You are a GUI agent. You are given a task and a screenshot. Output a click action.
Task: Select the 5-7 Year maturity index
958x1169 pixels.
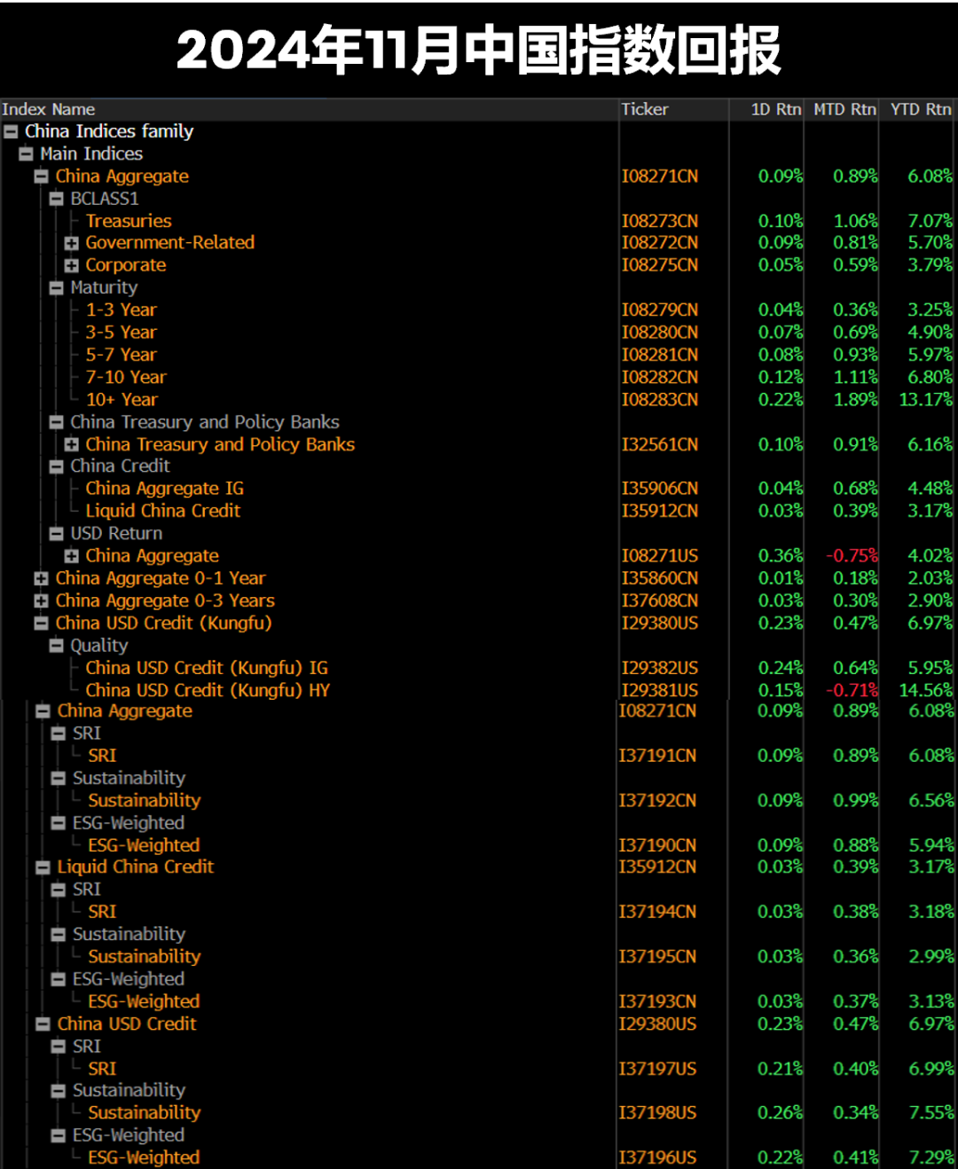click(x=121, y=355)
